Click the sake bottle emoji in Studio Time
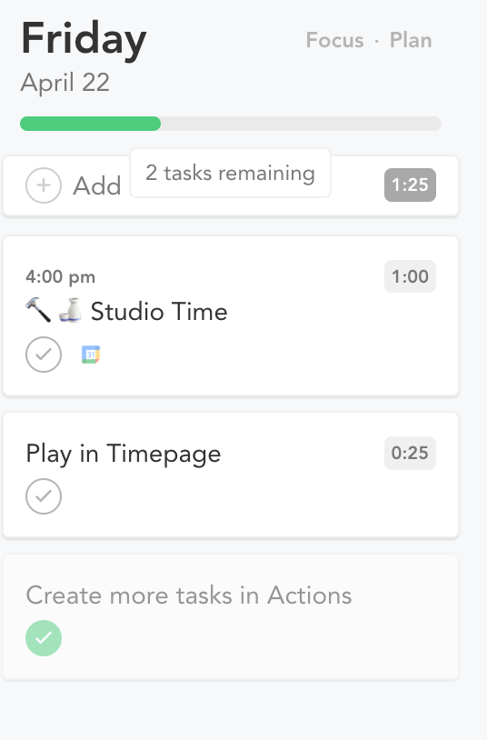Viewport: 487px width, 740px height. 70,310
